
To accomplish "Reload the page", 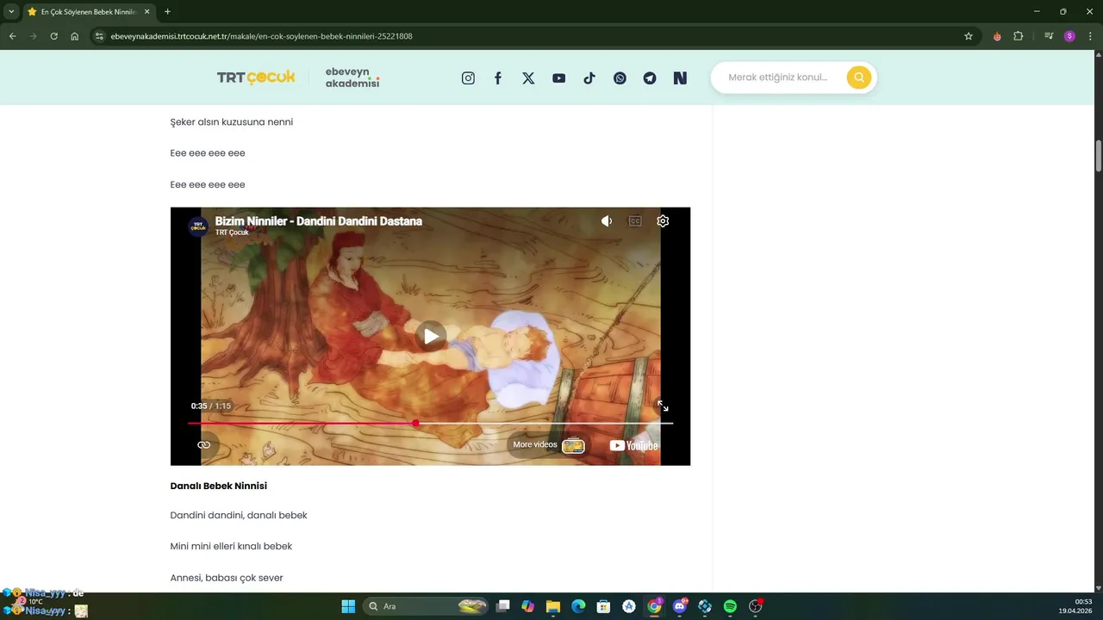I will click(x=53, y=36).
